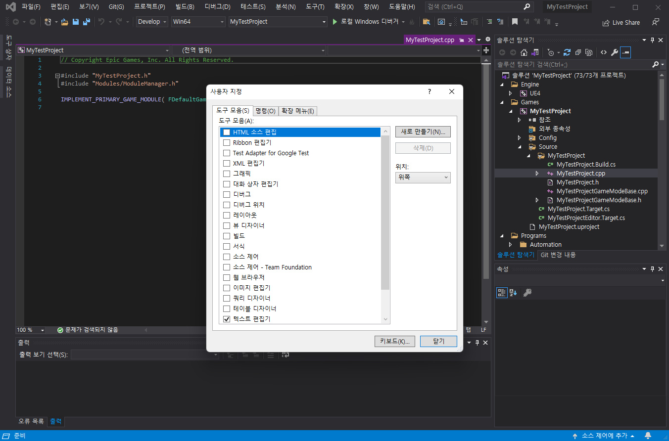This screenshot has width=669, height=441.
Task: Enable Test Adapter for Google Test toolbar
Action: 227,153
